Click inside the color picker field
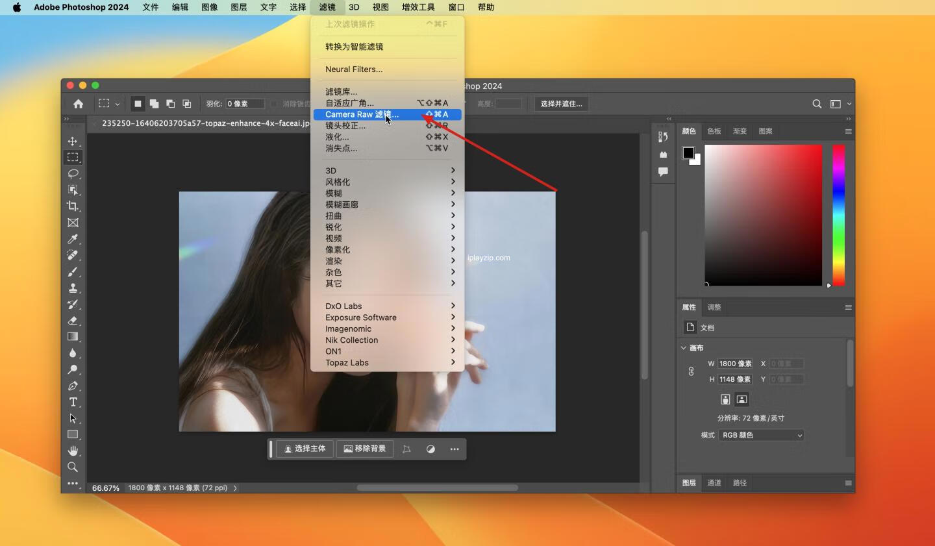Image resolution: width=935 pixels, height=546 pixels. click(x=764, y=215)
